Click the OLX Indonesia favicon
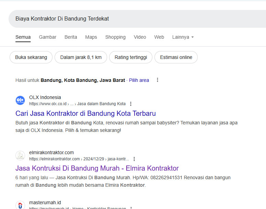 (x=20, y=100)
